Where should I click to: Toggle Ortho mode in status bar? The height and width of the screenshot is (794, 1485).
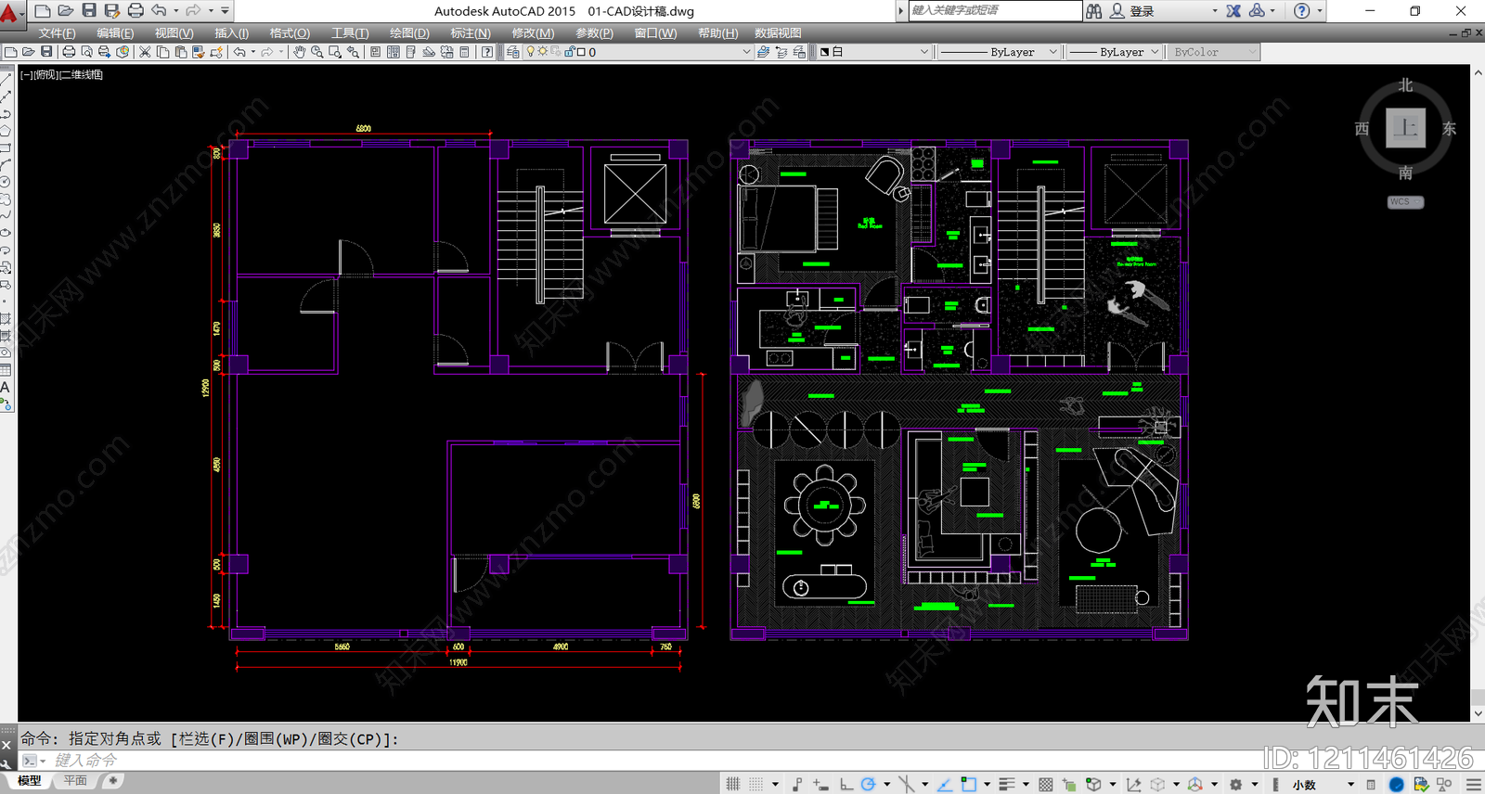pos(846,784)
